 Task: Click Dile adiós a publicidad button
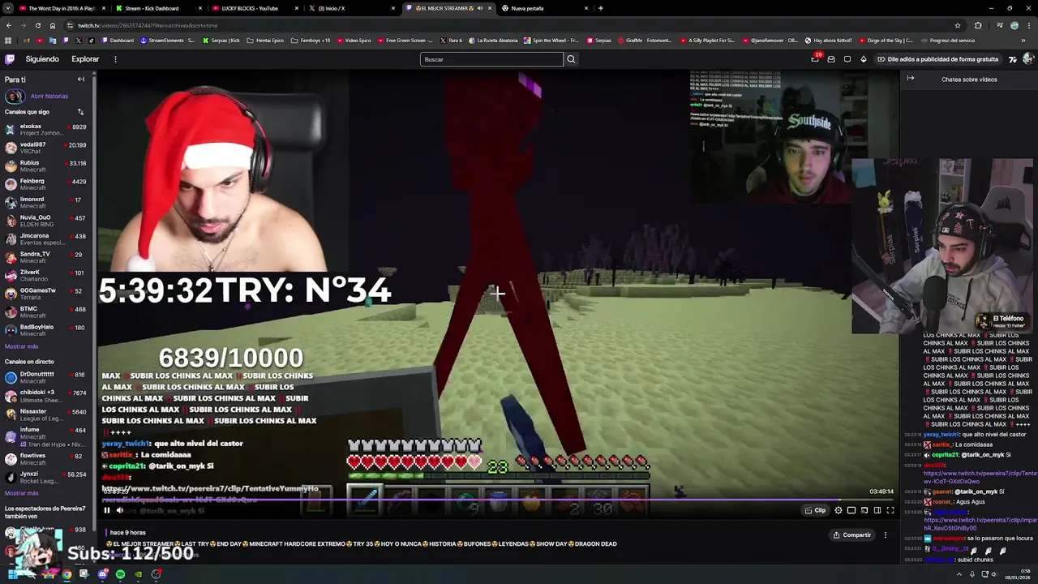click(x=938, y=59)
